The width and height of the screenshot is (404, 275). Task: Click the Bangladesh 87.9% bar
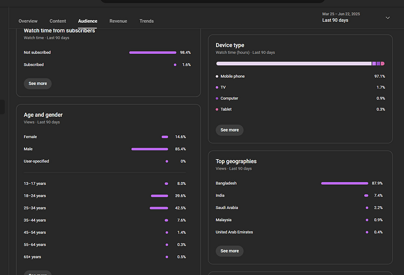[345, 183]
